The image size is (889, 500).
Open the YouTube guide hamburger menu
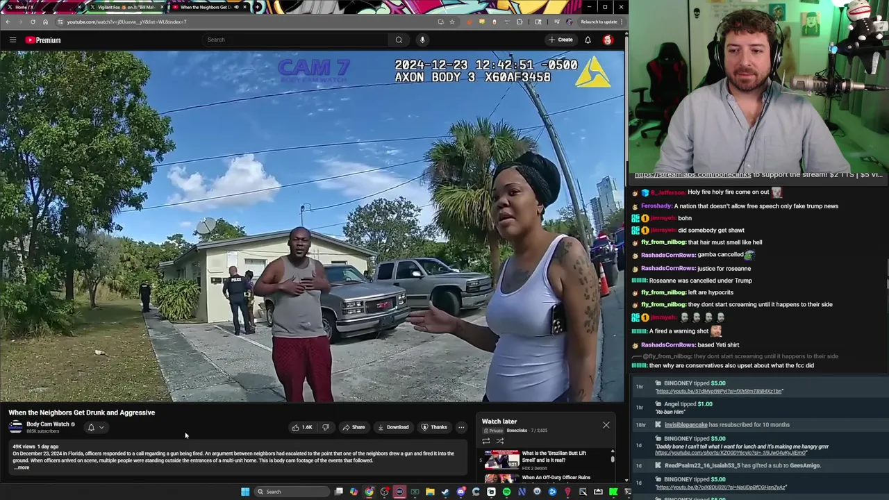[x=13, y=40]
